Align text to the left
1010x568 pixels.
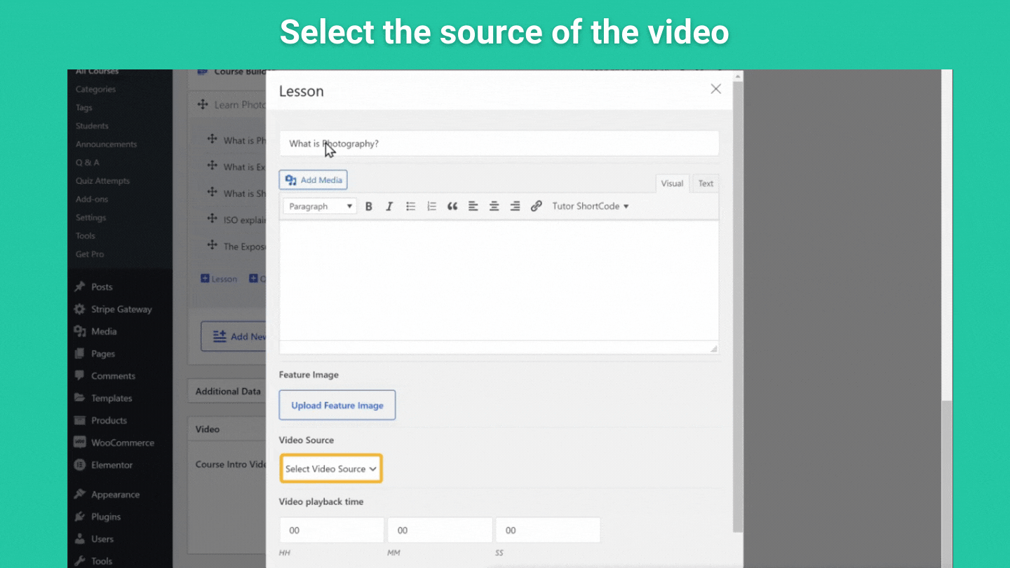473,206
